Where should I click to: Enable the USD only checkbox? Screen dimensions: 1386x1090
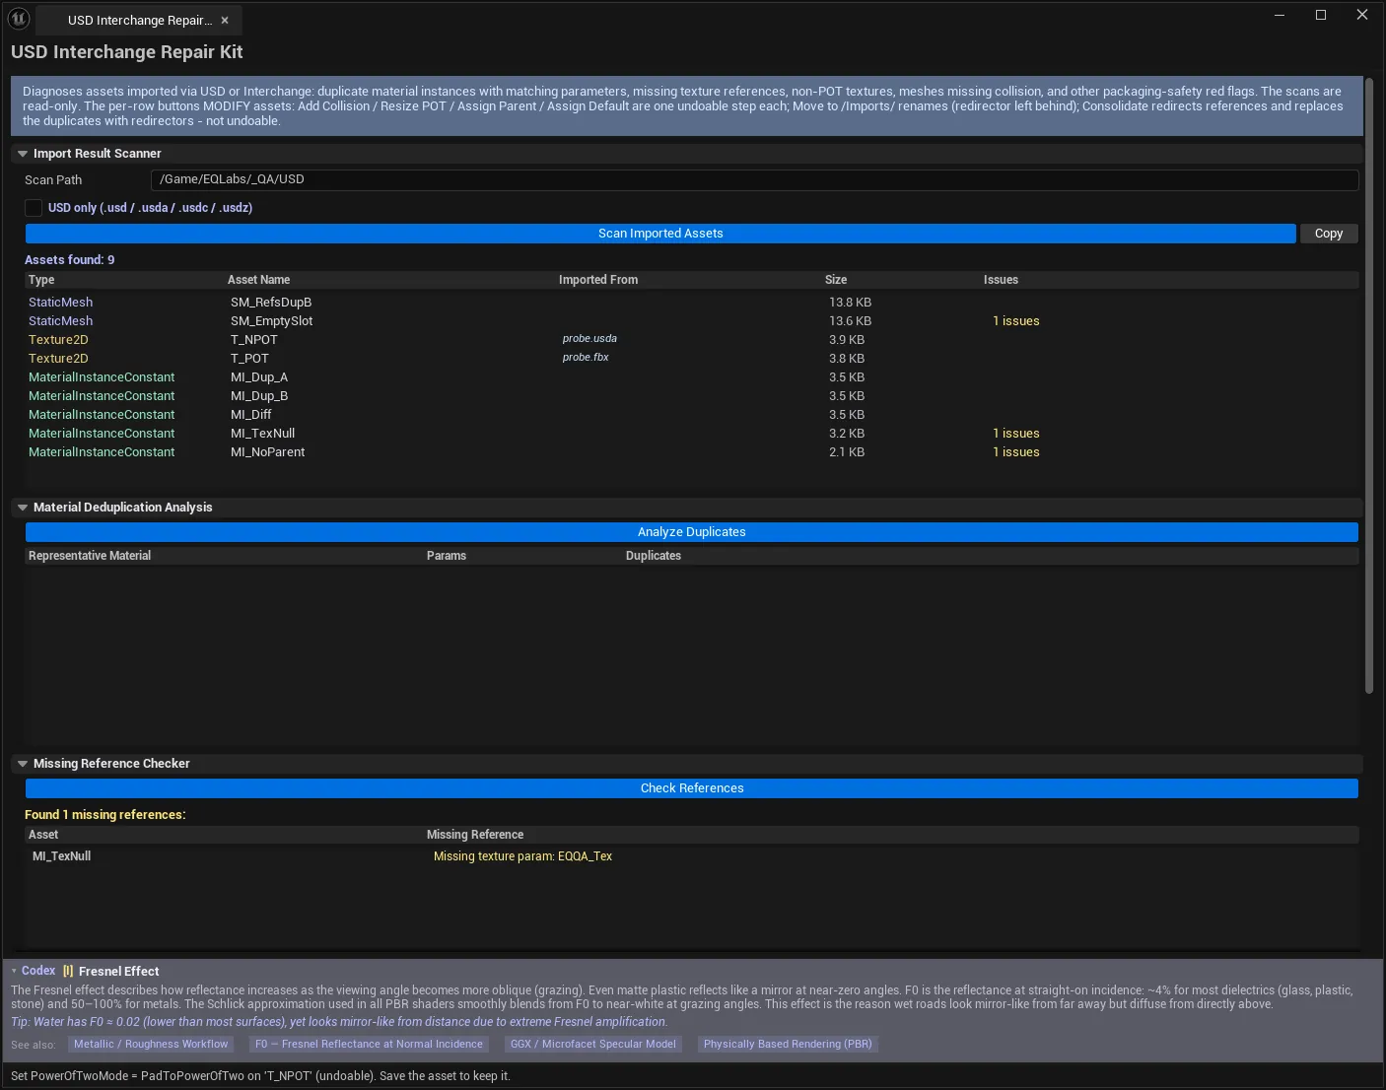tap(34, 208)
